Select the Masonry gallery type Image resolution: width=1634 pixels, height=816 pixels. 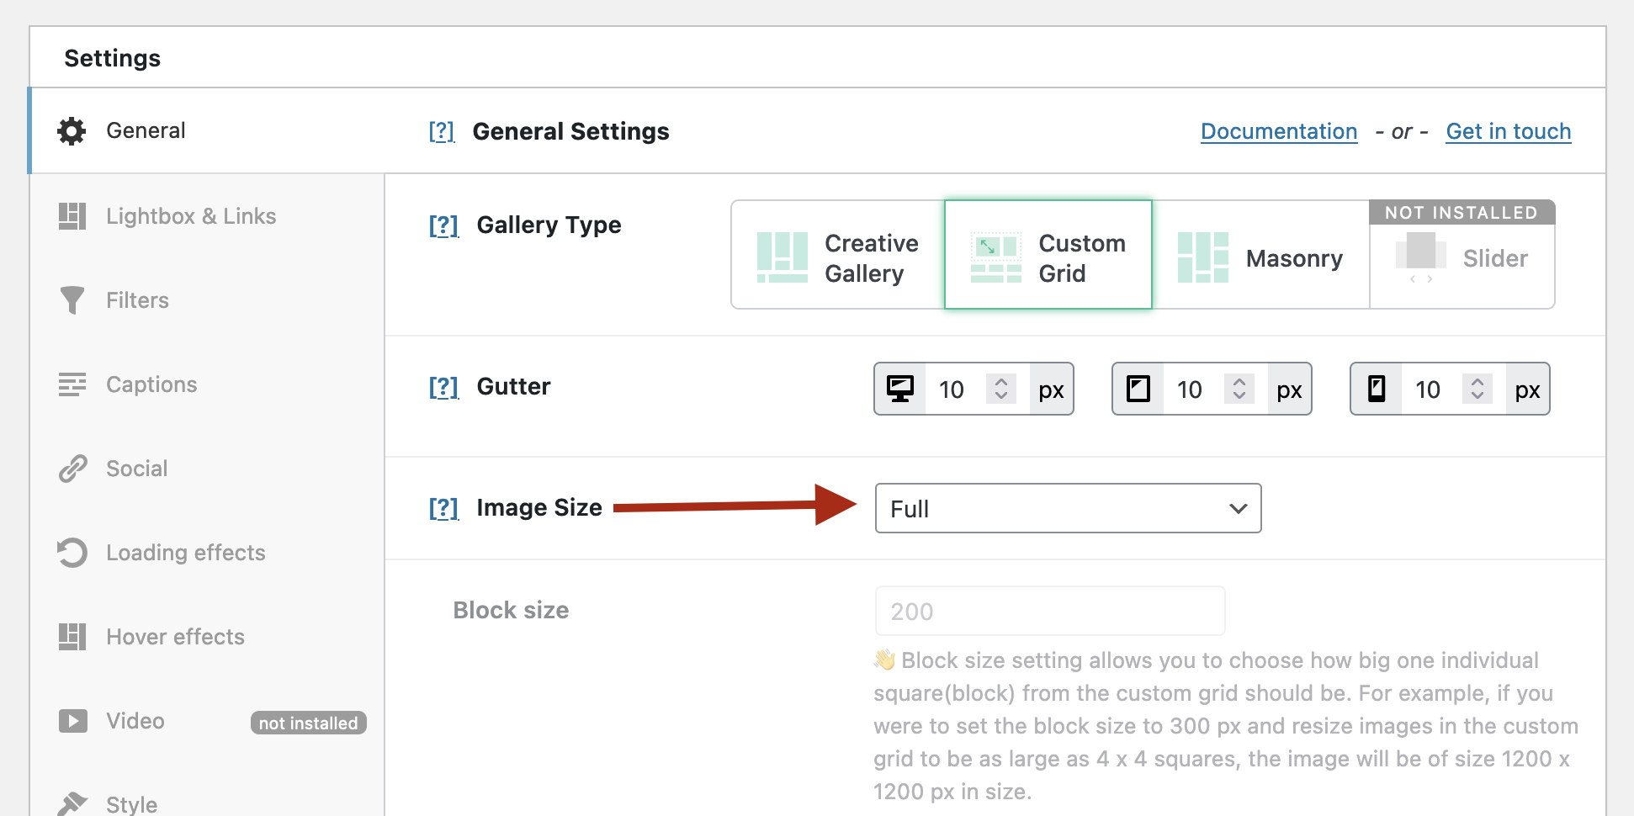[1262, 257]
